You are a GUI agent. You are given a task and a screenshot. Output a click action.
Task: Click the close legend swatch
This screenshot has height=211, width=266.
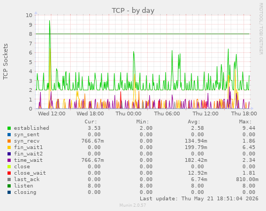(9, 167)
